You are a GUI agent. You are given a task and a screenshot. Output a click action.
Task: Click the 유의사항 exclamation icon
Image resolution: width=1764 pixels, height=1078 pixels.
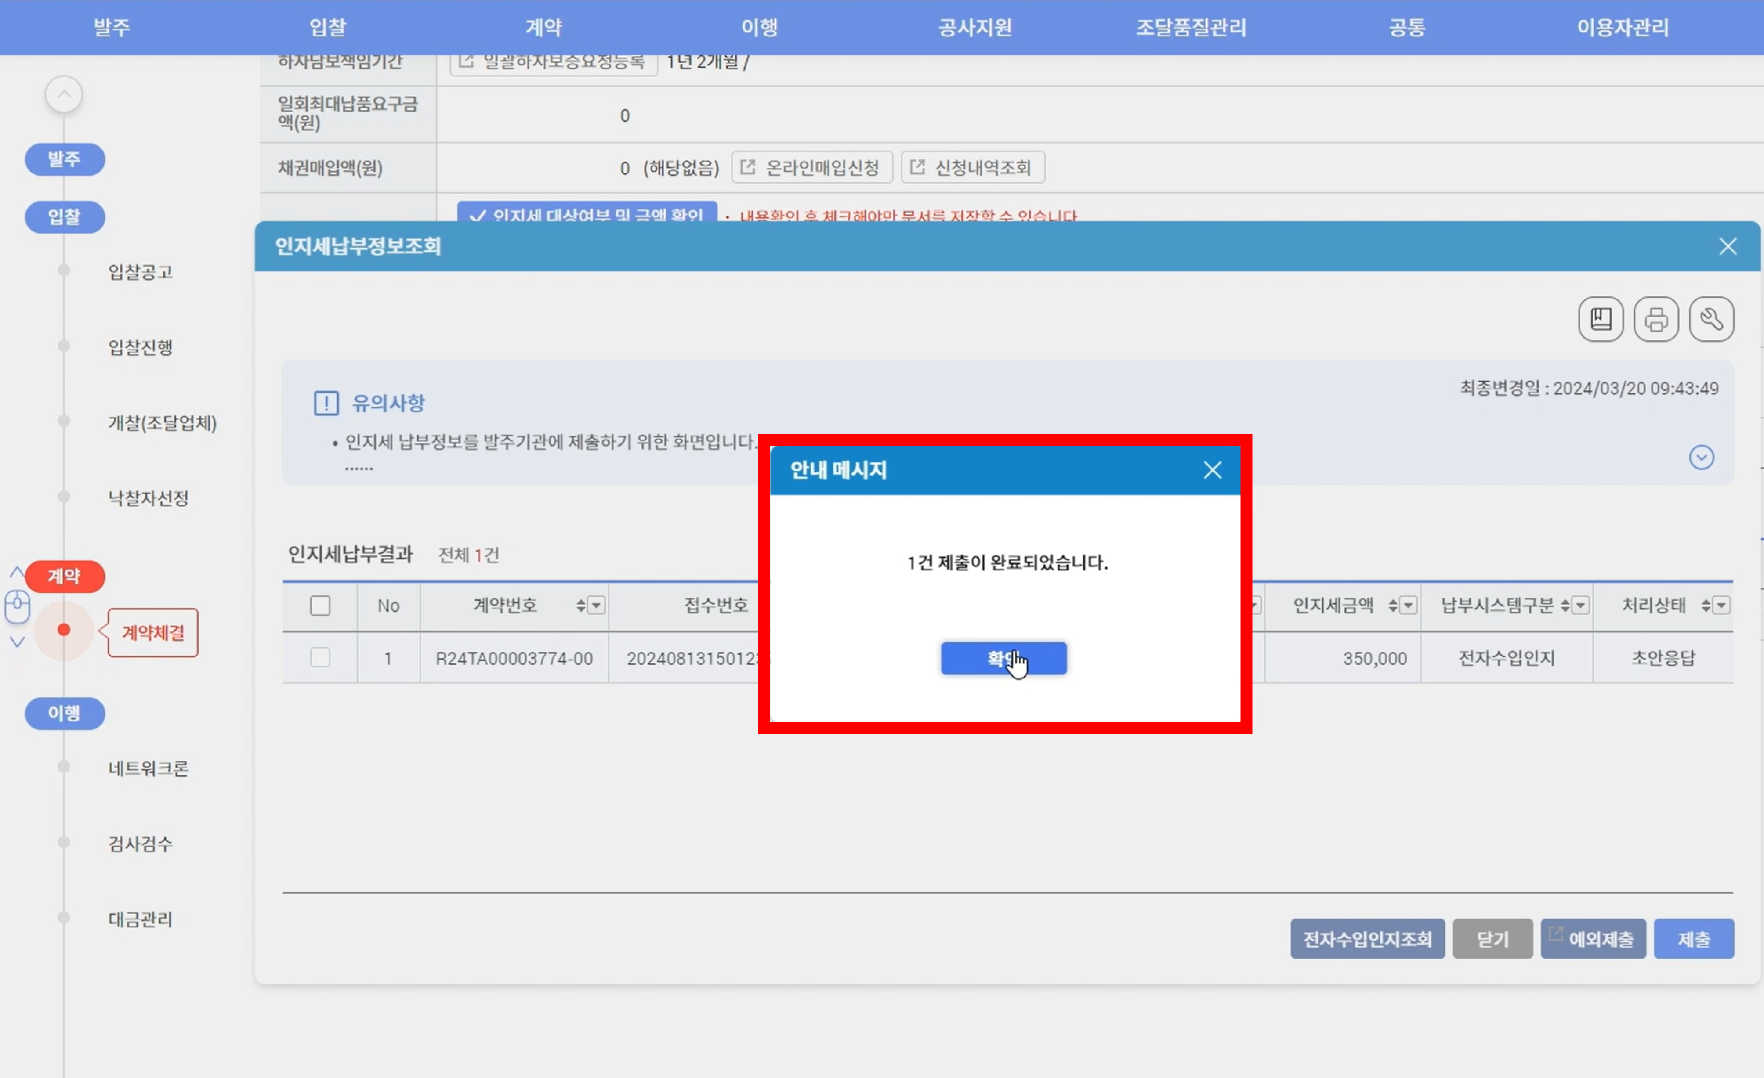click(326, 403)
